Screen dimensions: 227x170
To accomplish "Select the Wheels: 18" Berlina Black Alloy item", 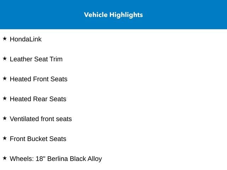I will pos(56,159).
